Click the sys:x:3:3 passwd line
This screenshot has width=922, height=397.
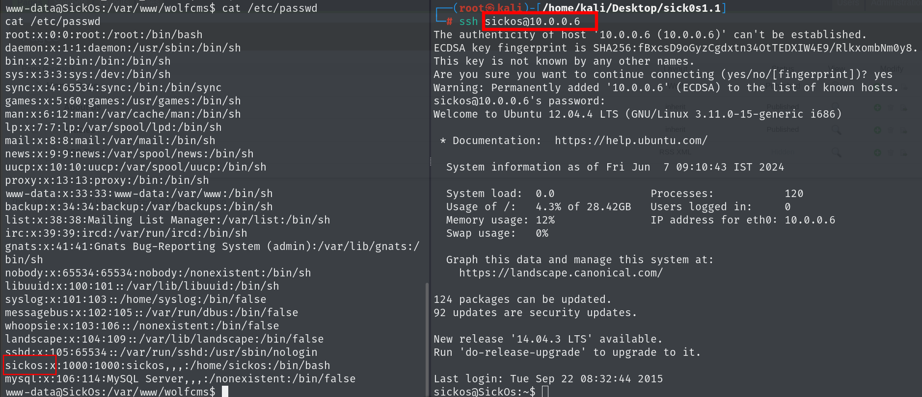[88, 74]
